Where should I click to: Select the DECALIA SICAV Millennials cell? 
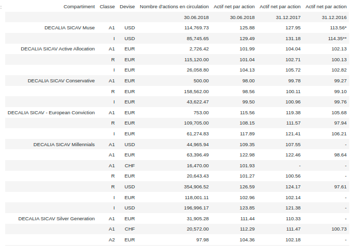click(x=64, y=145)
